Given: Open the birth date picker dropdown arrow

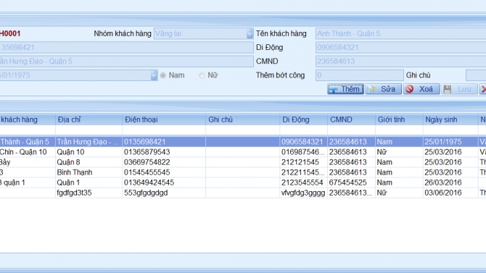Looking at the screenshot, I should 154,75.
